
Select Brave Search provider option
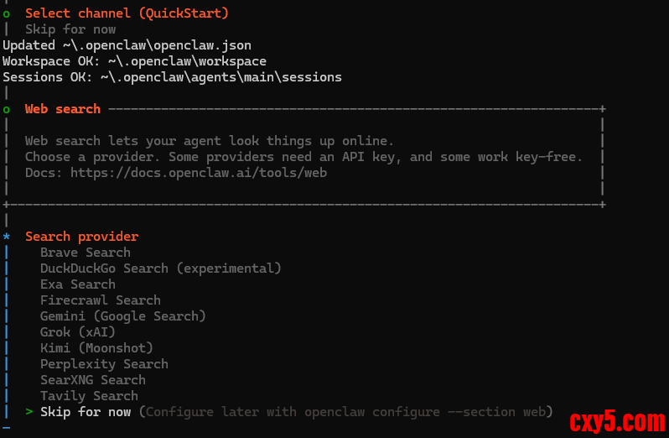[x=85, y=253]
